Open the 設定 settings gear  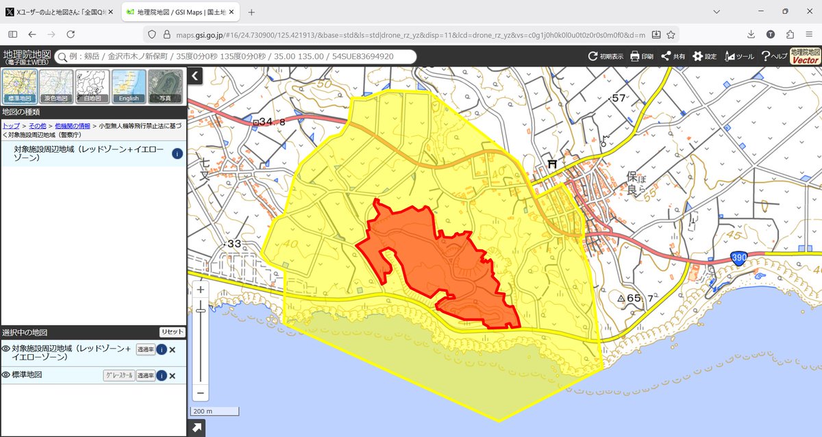tap(705, 56)
